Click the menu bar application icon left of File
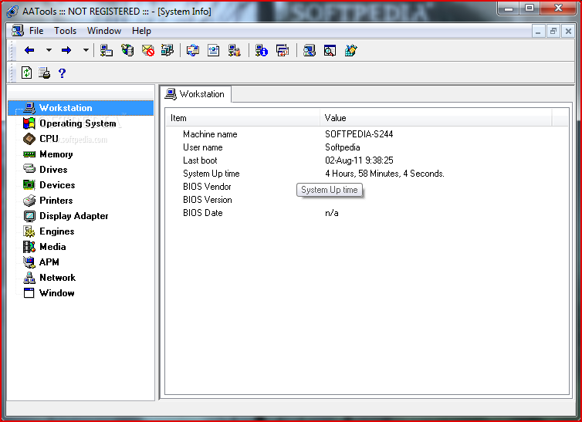Viewport: 582px width, 422px height. tap(18, 30)
